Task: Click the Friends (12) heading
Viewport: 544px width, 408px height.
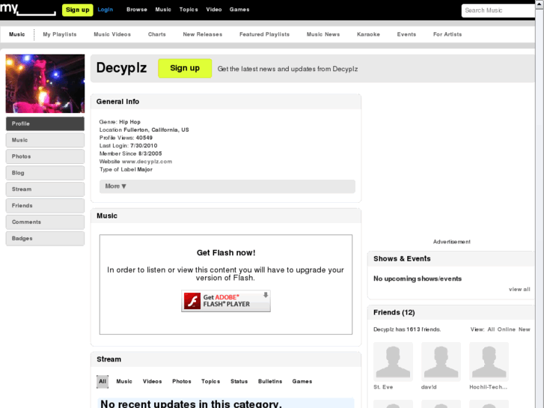Action: [x=394, y=312]
